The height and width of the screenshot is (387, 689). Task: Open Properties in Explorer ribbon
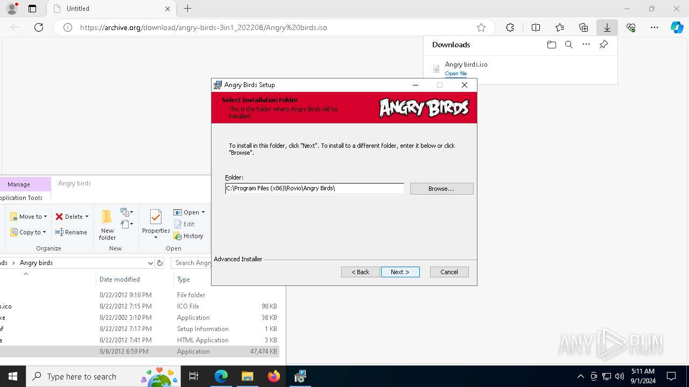coord(156,225)
